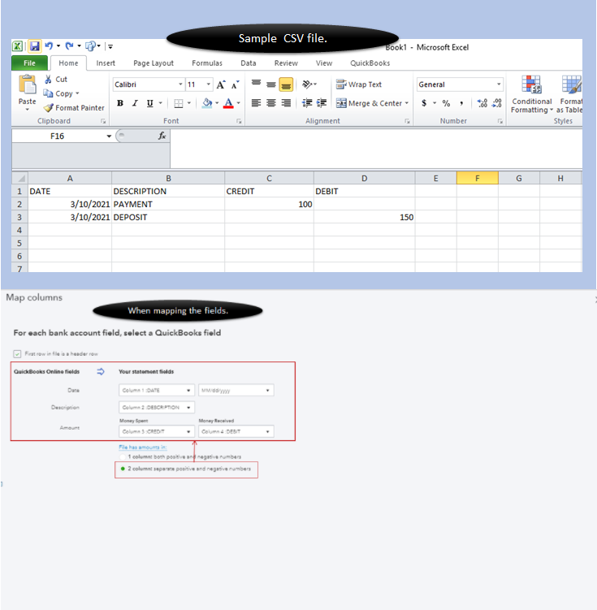Select the column F header
Viewport: 597px width, 610px height.
tap(478, 178)
